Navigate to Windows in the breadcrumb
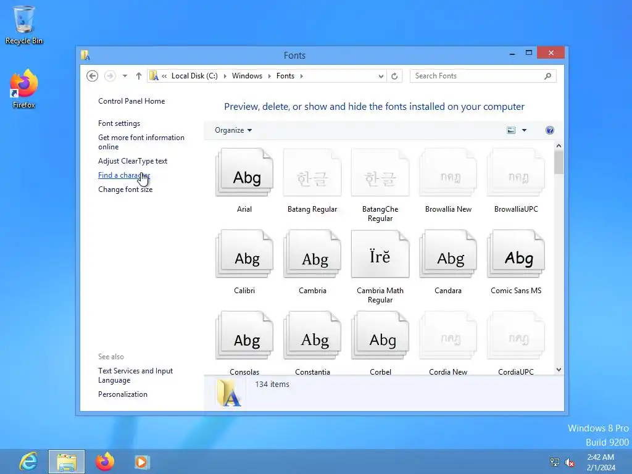632x474 pixels. coord(247,76)
